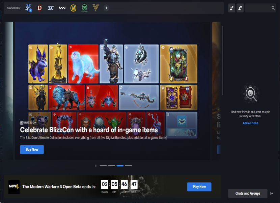Click the search magnifier icon
Viewport: 280px width, 203px height.
pos(273,8)
